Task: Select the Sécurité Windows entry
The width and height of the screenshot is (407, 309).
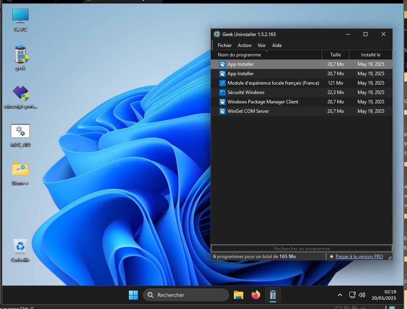Action: [x=246, y=92]
